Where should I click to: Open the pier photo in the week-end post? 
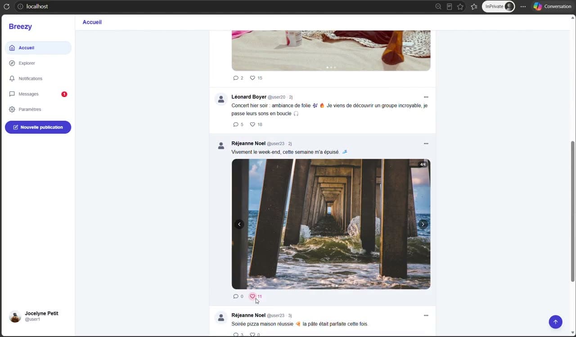click(x=331, y=224)
